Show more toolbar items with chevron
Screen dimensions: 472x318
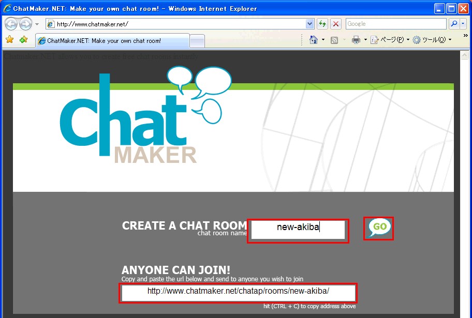click(x=465, y=36)
